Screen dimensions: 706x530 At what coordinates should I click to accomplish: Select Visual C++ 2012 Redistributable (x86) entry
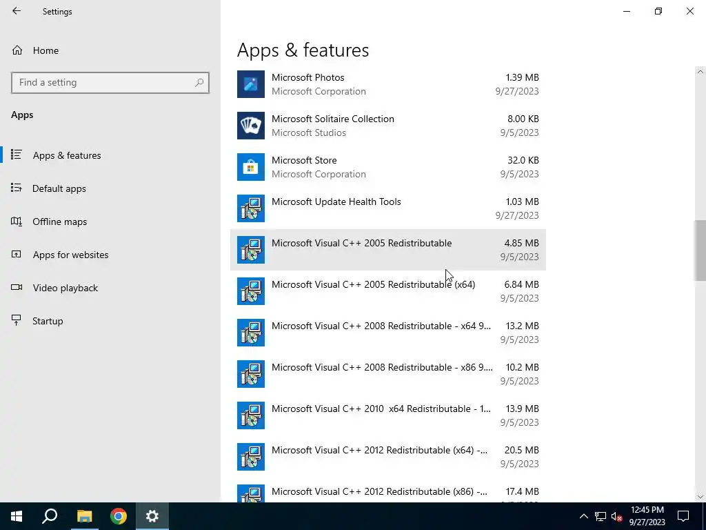387,491
